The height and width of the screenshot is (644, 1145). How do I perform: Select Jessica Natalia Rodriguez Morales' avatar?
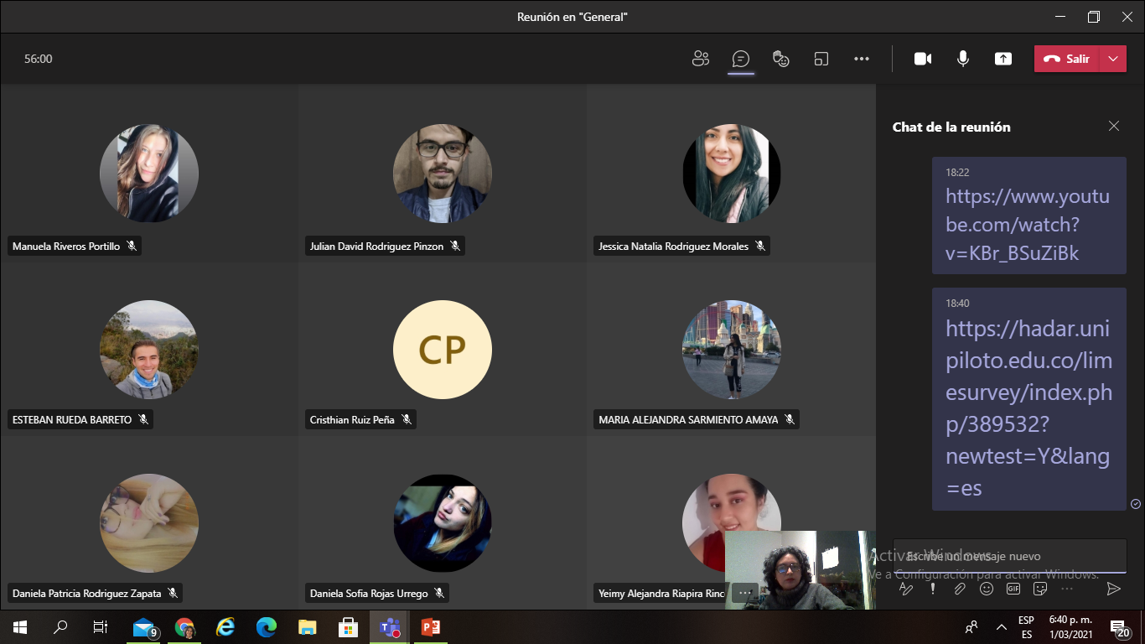pos(732,174)
